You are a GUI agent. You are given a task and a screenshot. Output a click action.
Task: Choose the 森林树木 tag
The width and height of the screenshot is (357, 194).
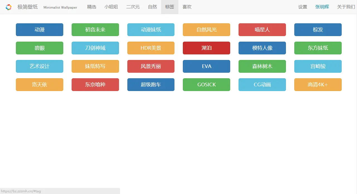pyautogui.click(x=262, y=66)
